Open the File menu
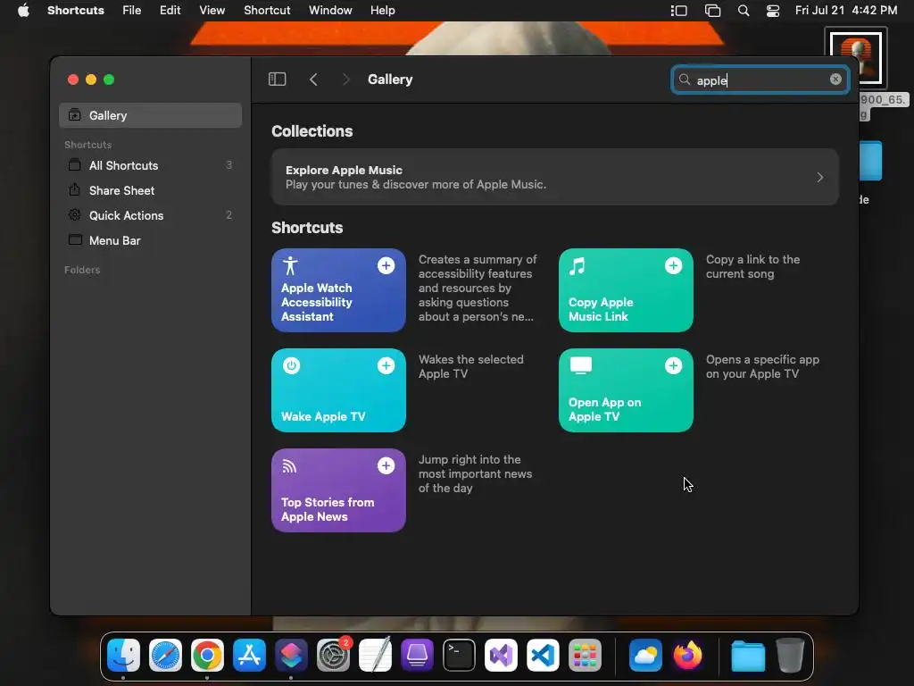 132,11
